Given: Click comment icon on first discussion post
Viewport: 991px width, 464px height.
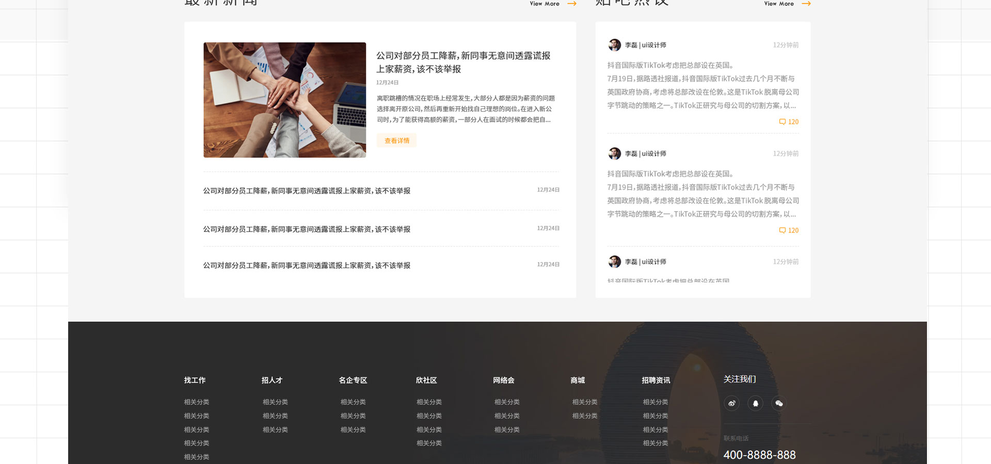Looking at the screenshot, I should pos(782,122).
